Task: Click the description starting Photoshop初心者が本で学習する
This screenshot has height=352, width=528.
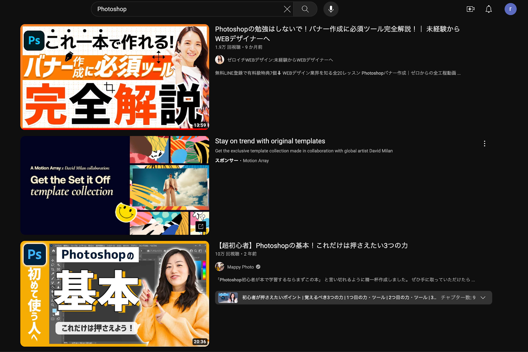Action: coord(345,280)
